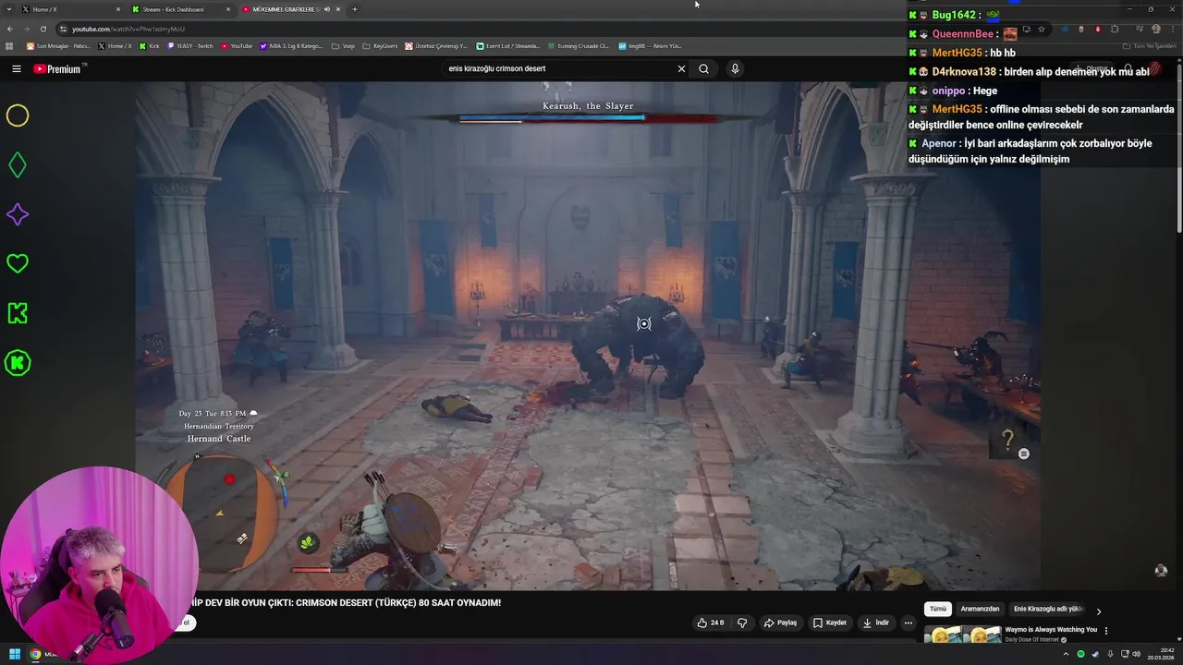The width and height of the screenshot is (1183, 665).
Task: Open 'Waymo is Always Watching You' video thumbnail
Action: coord(963,635)
